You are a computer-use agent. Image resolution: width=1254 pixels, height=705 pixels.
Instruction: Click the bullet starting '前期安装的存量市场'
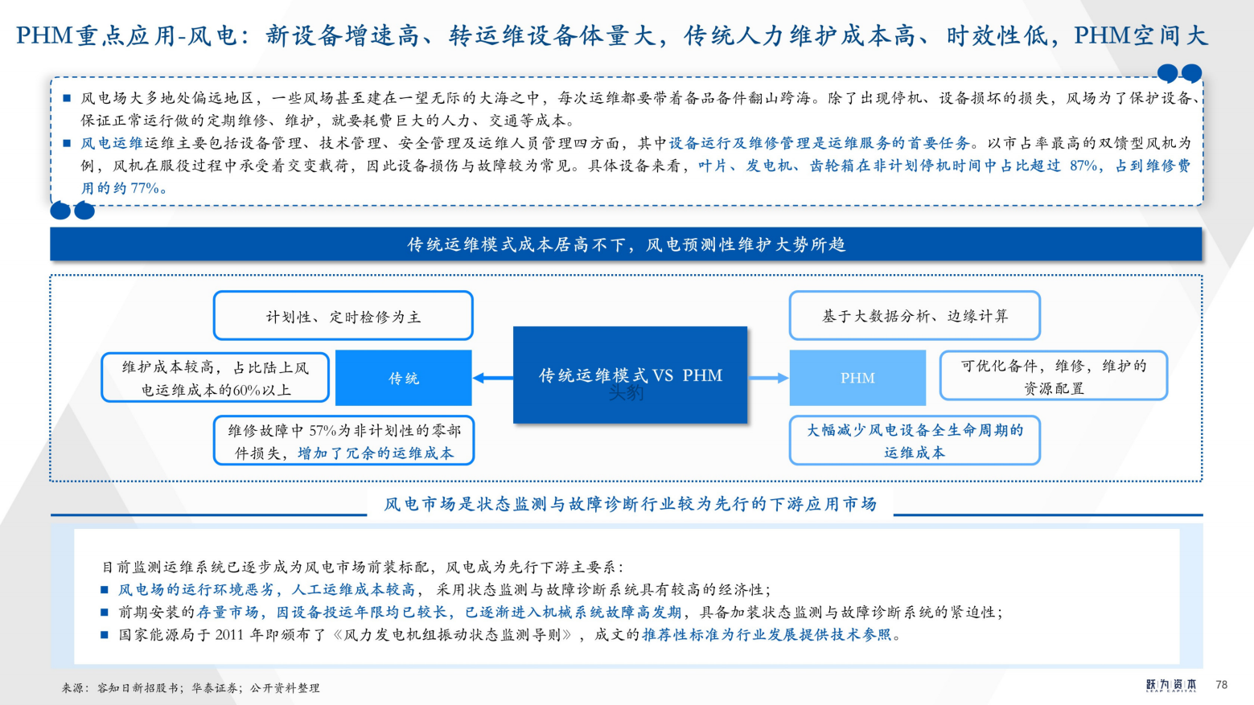click(552, 612)
